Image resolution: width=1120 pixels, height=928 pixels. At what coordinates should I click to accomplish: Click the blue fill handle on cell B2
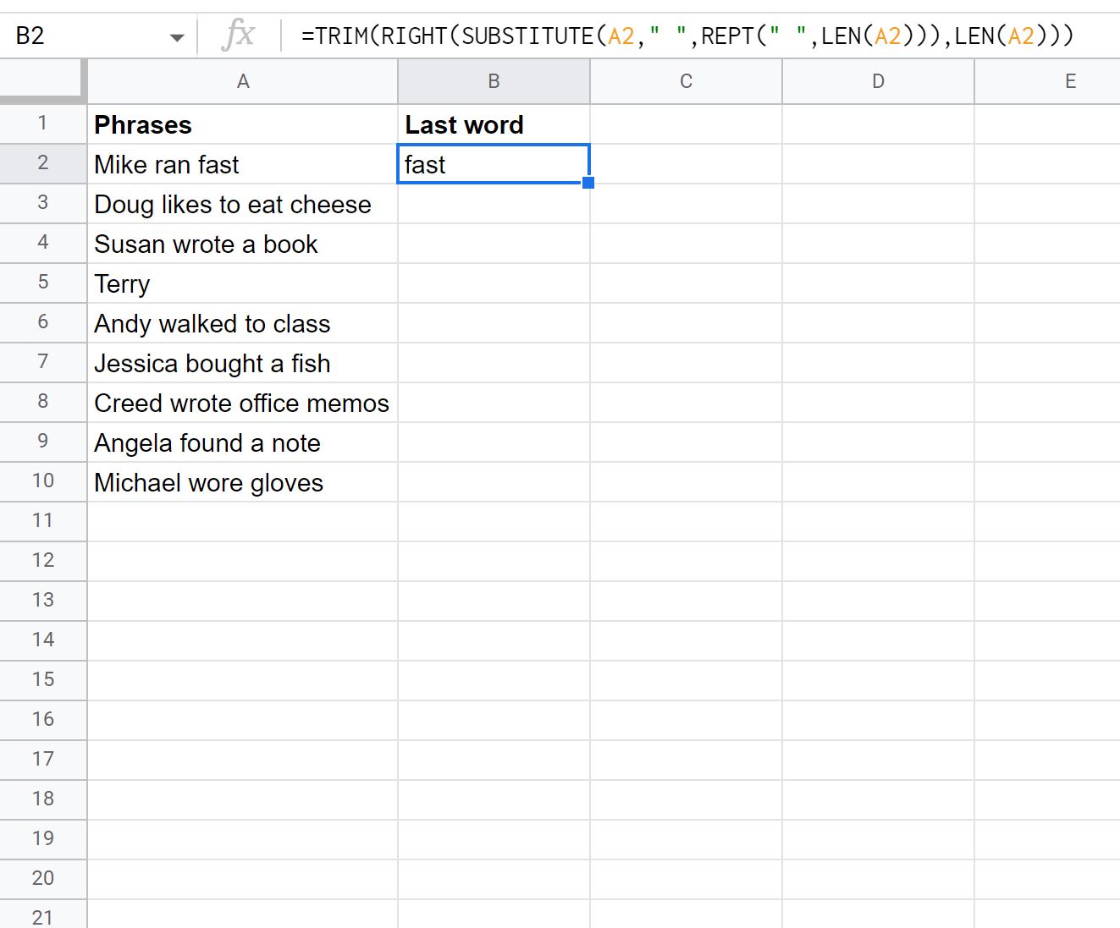coord(589,183)
